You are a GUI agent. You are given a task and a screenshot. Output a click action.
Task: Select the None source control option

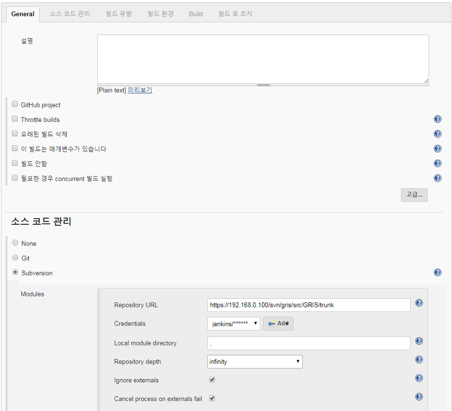click(15, 242)
